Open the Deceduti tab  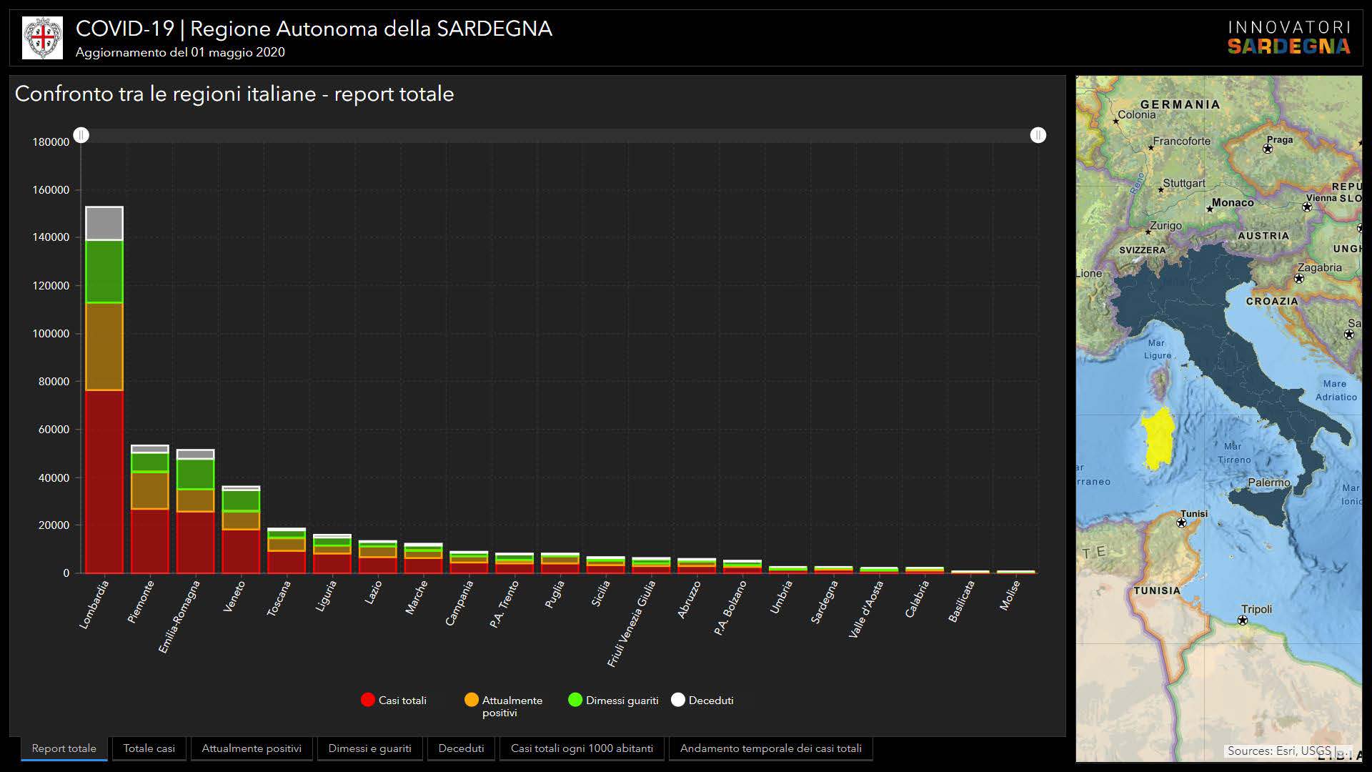(x=461, y=748)
